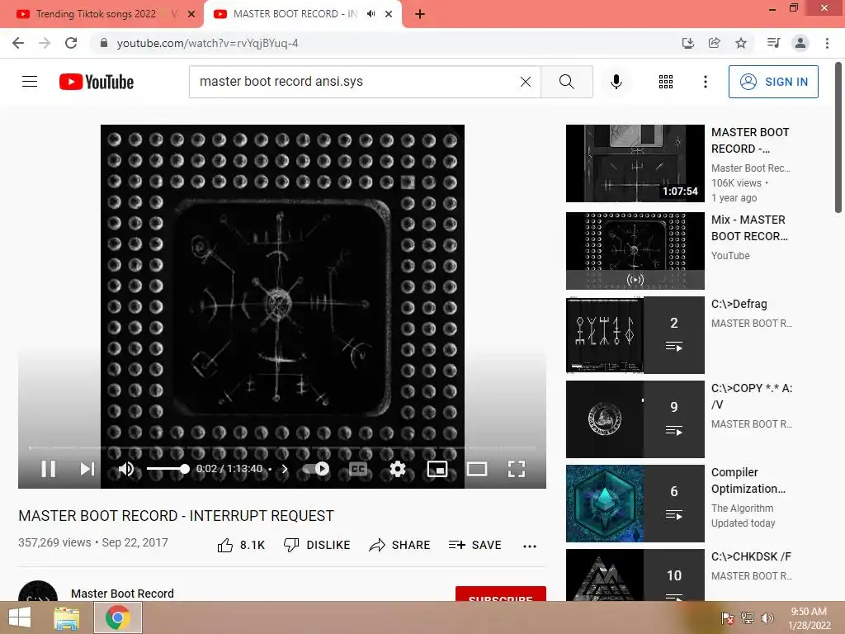The height and width of the screenshot is (634, 845).
Task: Select the MASTER BOOT RECORD browser tab
Action: 295,14
